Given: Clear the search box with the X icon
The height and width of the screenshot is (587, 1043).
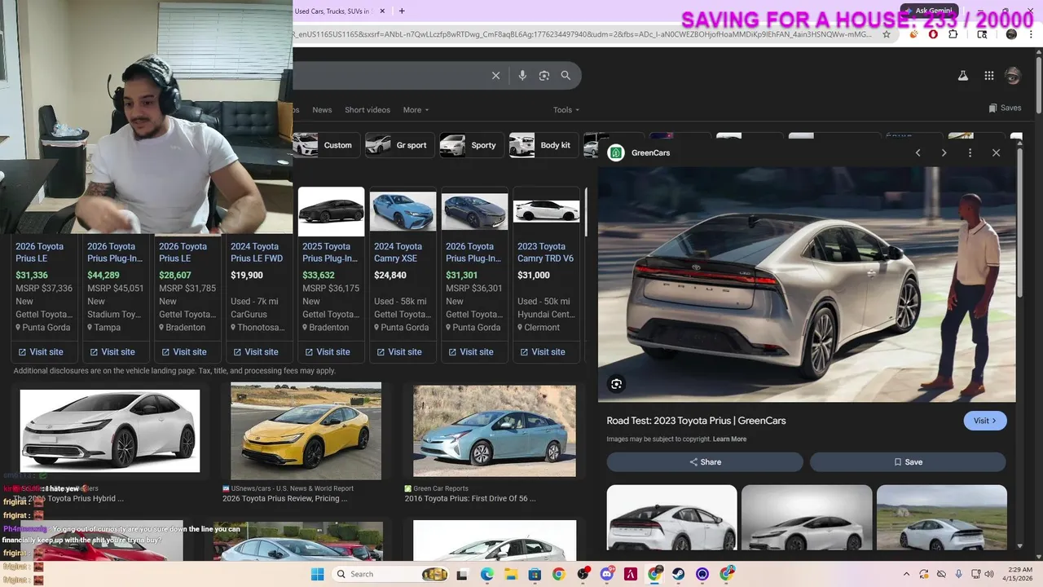Looking at the screenshot, I should tap(495, 76).
